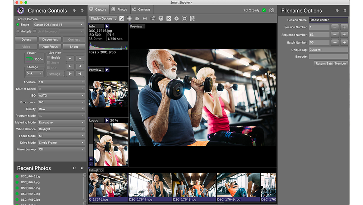Toggle the grid overlay icon
363x205 pixels.
130,19
